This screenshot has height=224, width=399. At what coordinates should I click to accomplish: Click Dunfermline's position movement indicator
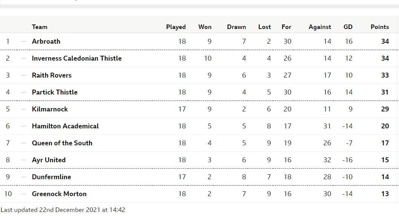coord(23,177)
